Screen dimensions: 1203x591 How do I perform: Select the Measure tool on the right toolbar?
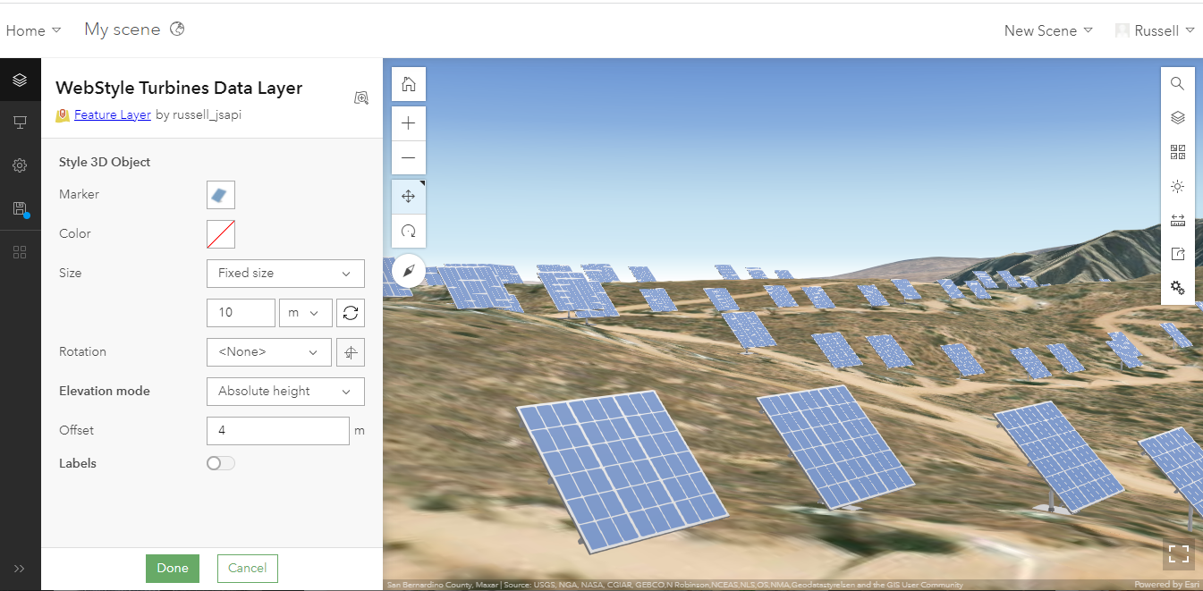click(x=1177, y=220)
